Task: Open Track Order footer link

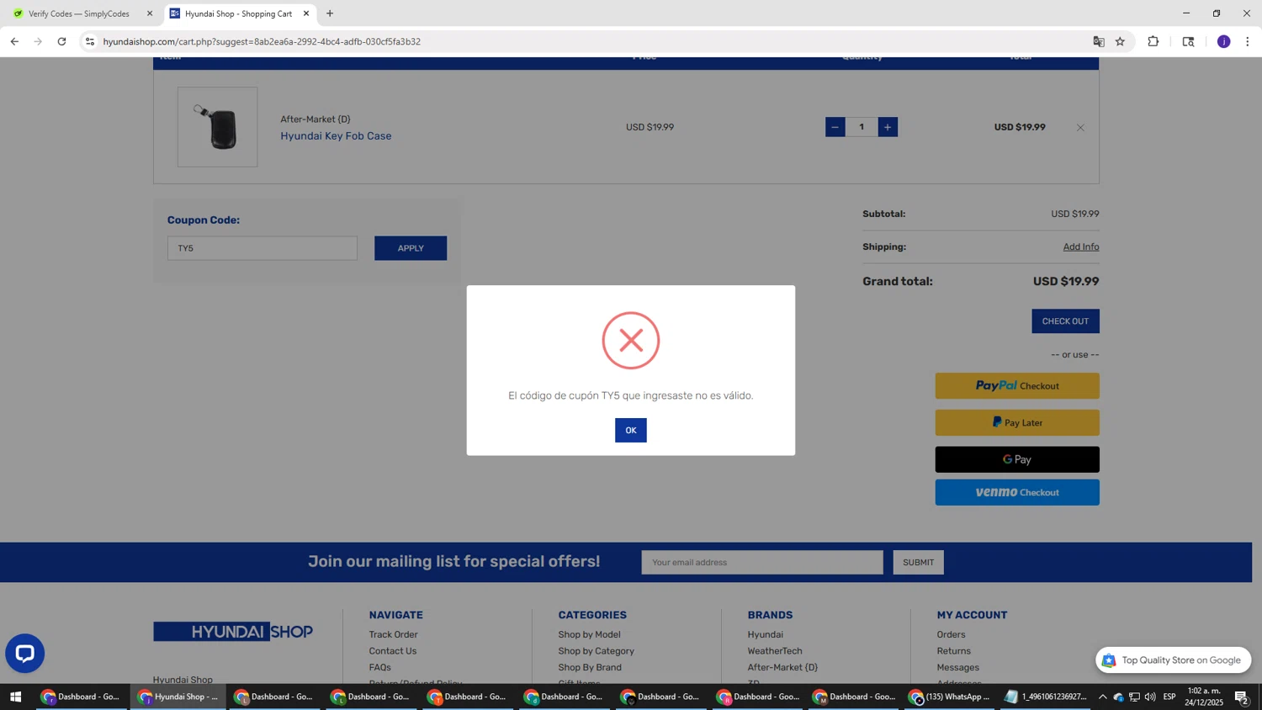Action: [393, 634]
